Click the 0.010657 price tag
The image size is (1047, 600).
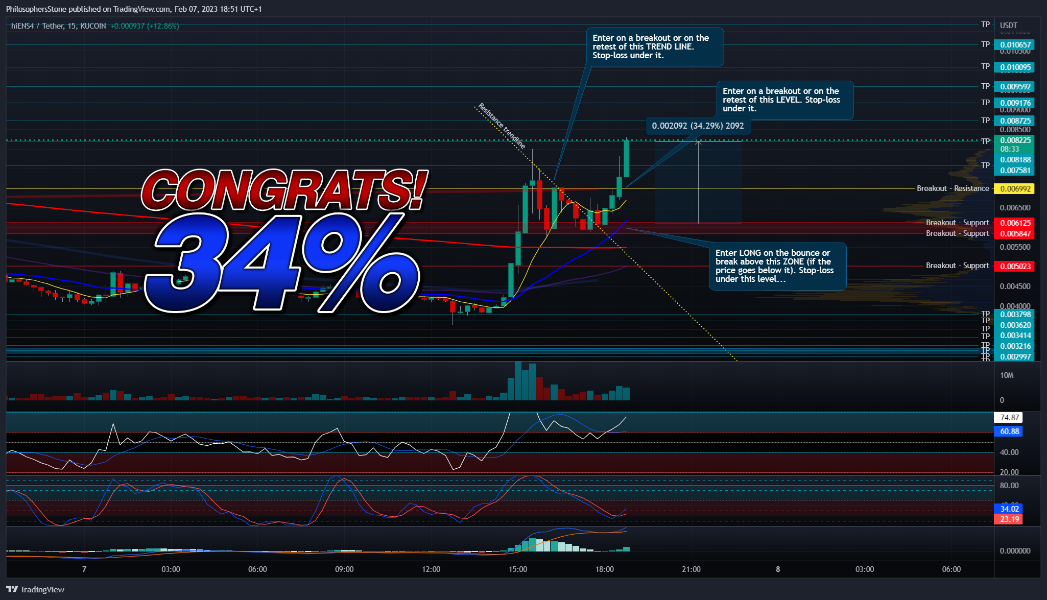point(1014,45)
